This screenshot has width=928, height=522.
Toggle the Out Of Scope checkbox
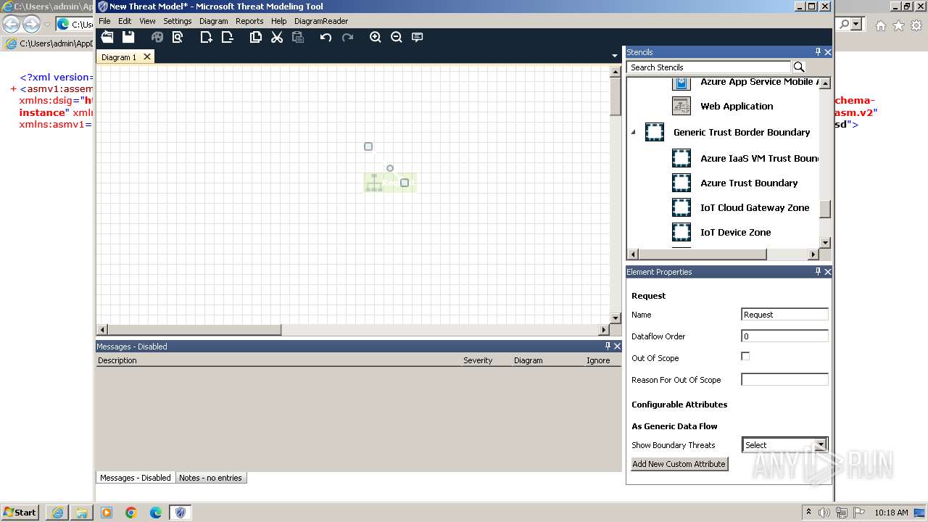(x=745, y=356)
